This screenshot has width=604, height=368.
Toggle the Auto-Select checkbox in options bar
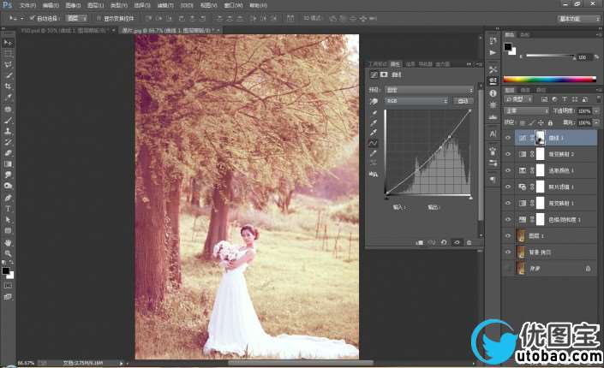[33, 18]
